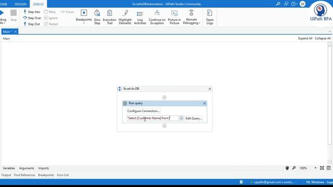Click the Restart debug command
The height and width of the screenshot is (187, 333).
click(51, 24)
